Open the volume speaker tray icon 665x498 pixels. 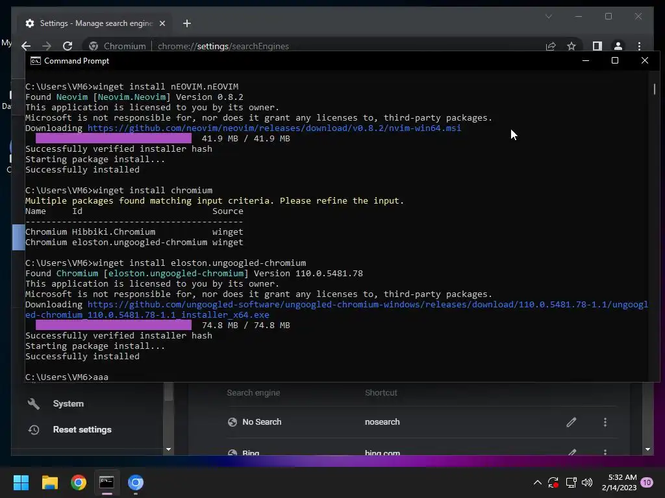(587, 482)
